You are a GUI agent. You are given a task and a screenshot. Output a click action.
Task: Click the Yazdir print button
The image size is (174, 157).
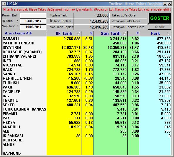coord(160,27)
